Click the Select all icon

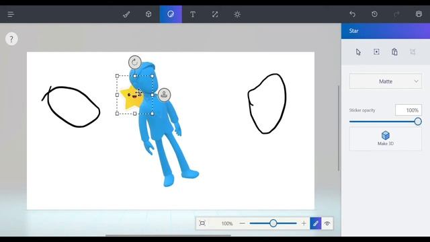(376, 52)
